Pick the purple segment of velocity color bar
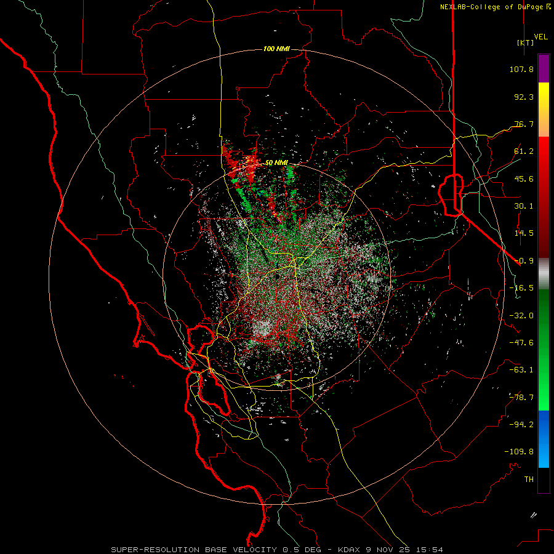554x554 pixels. click(544, 68)
